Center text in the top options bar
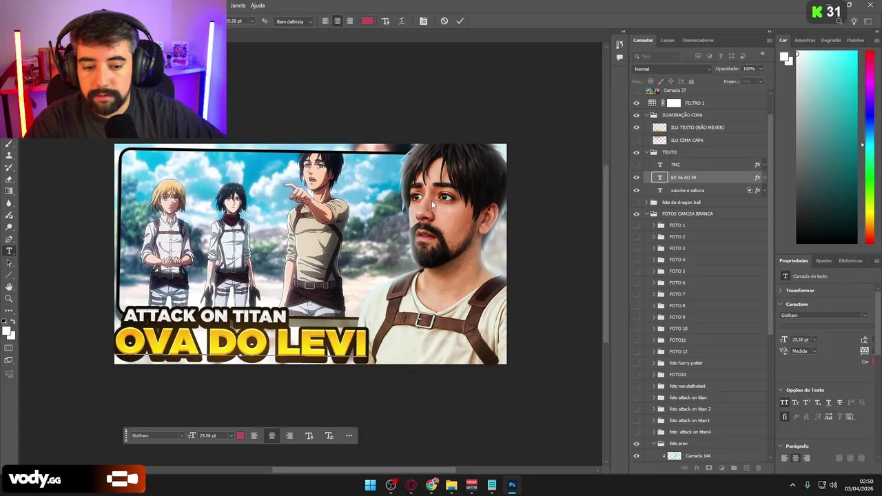Viewport: 882px width, 496px height. pos(337,21)
